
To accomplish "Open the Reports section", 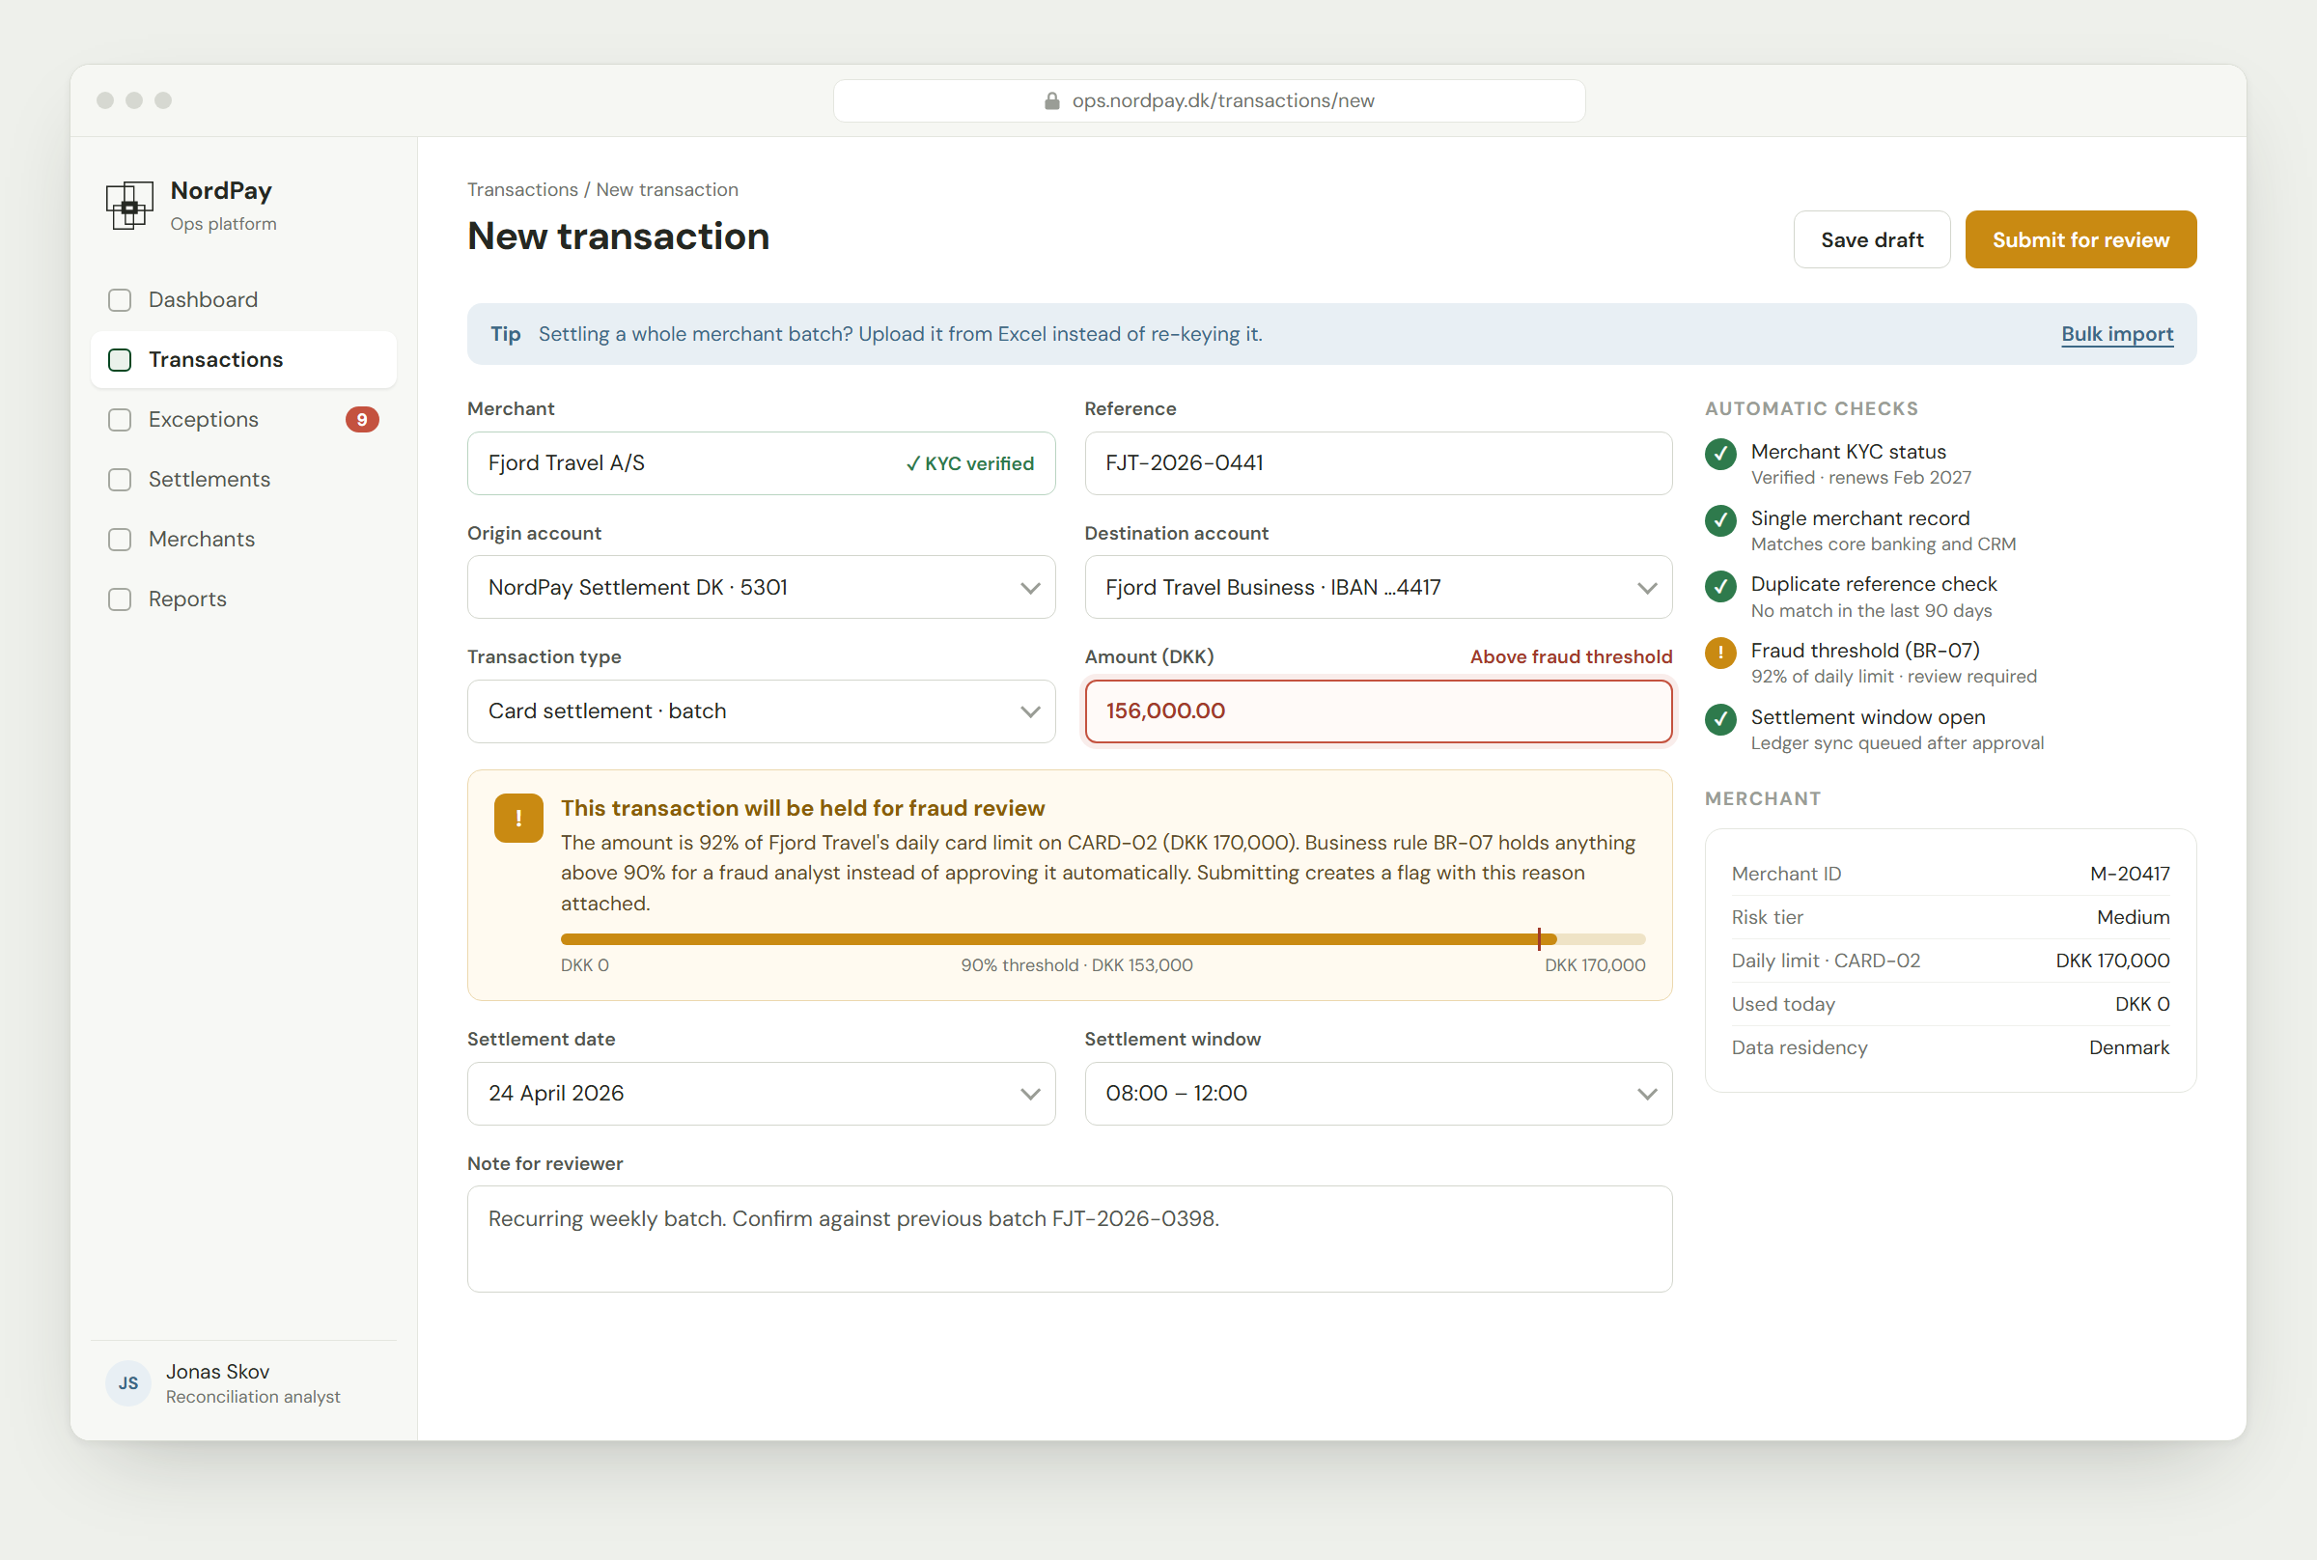I will click(243, 599).
